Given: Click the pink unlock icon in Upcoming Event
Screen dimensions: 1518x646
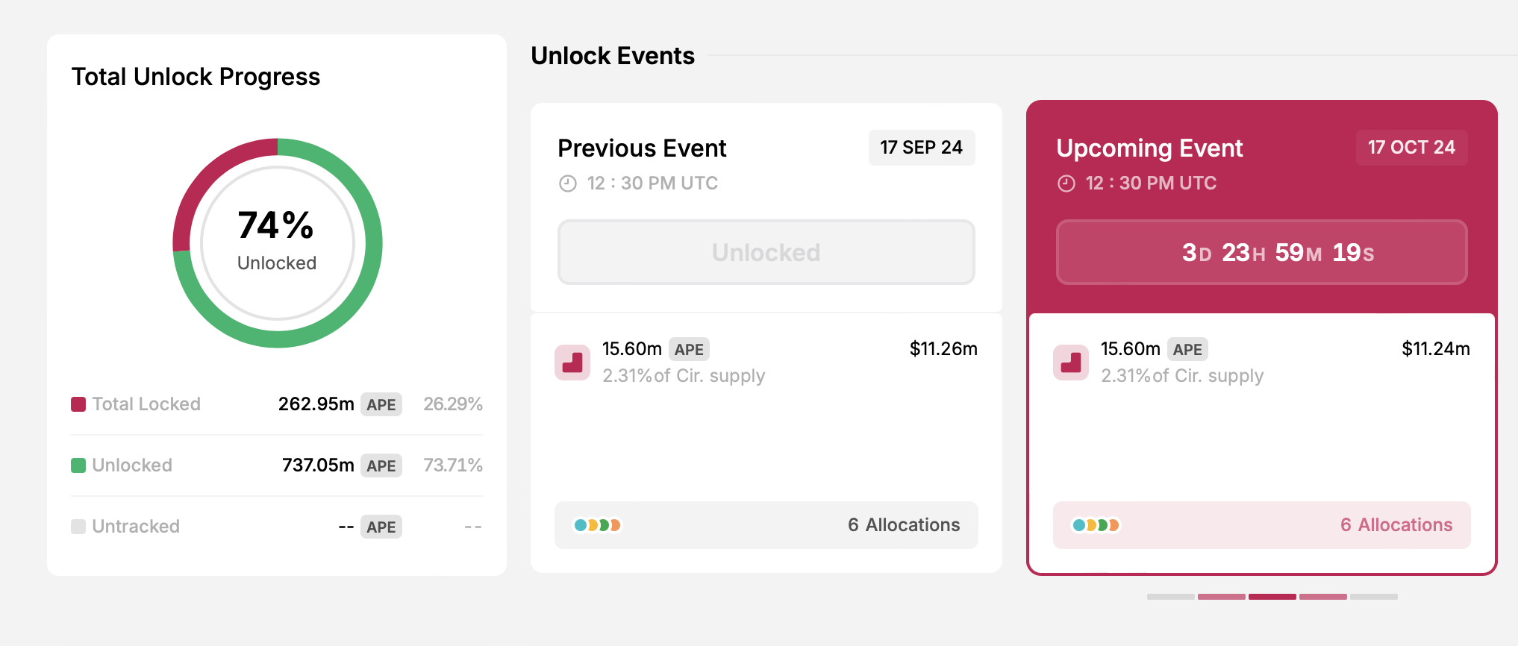Looking at the screenshot, I should 1071,363.
